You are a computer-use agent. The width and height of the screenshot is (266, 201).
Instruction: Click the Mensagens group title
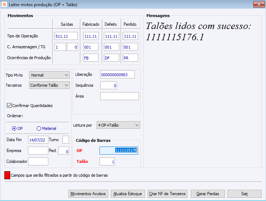[x=158, y=16]
